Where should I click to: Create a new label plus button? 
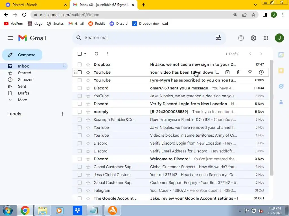(x=63, y=114)
